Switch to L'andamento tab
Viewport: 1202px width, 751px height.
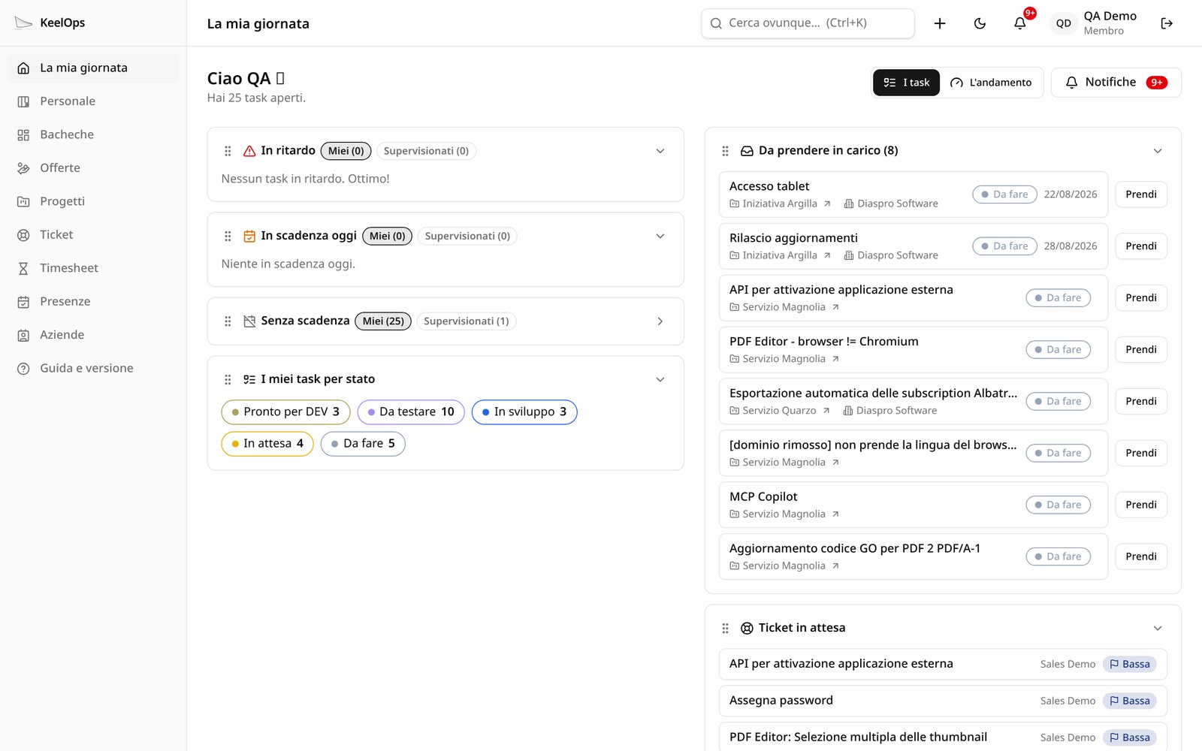coord(991,83)
